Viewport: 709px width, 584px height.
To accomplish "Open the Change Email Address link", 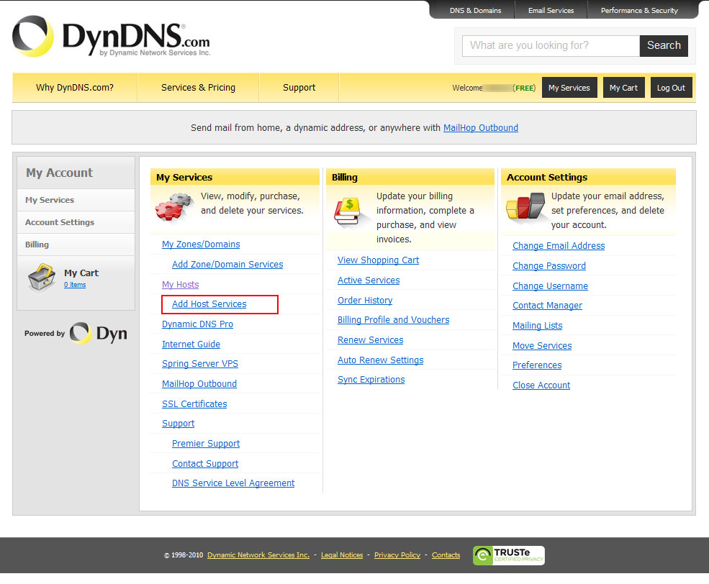I will (559, 246).
